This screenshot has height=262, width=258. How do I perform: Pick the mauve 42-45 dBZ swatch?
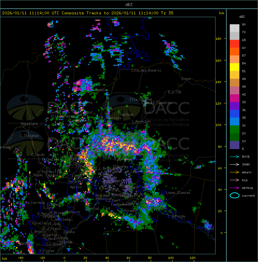click(234, 91)
